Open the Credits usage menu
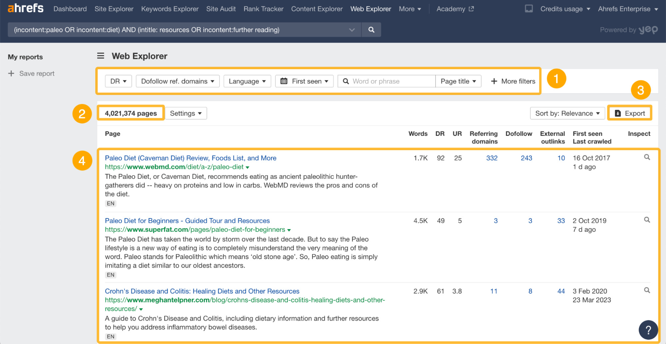 click(x=565, y=9)
